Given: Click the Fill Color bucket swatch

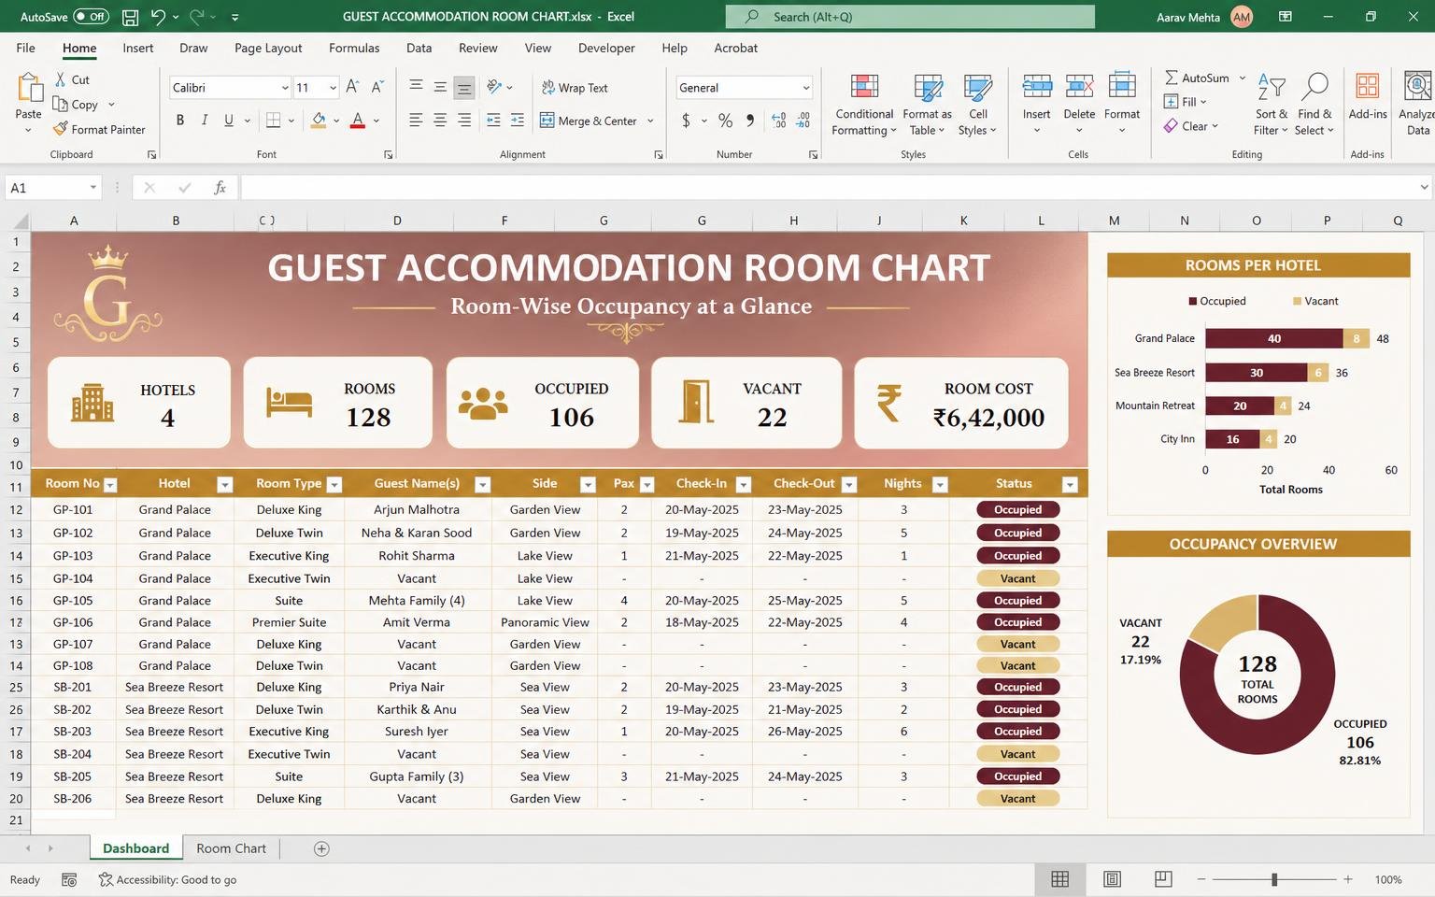Looking at the screenshot, I should [319, 120].
